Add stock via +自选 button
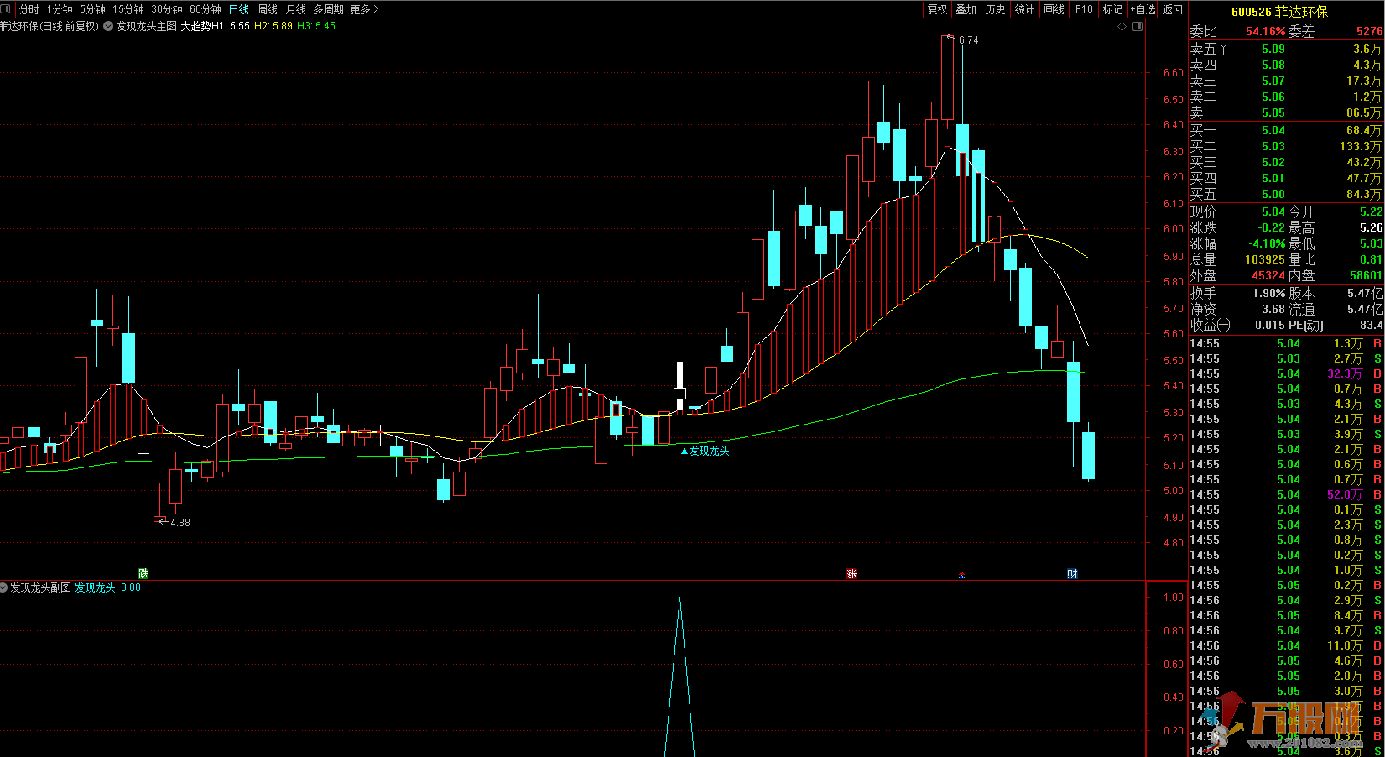1385x757 pixels. coord(1143,9)
